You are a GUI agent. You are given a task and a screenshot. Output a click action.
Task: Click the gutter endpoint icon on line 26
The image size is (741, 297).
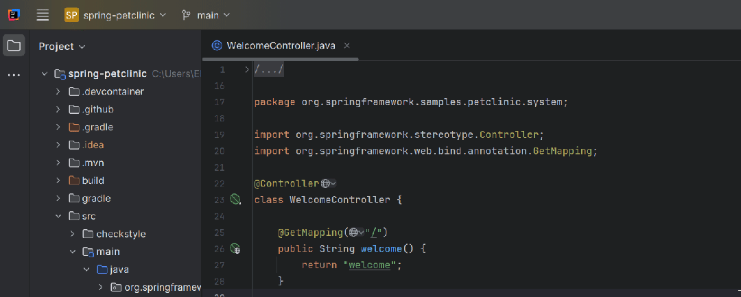point(235,248)
